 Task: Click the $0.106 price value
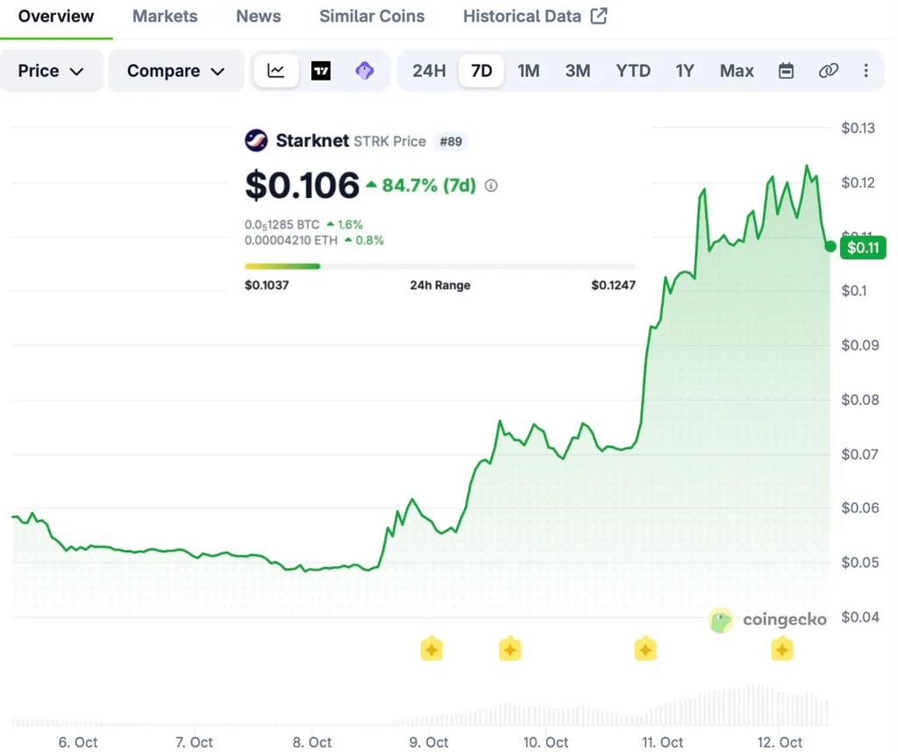point(302,186)
